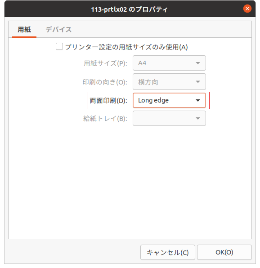Select the 用紙 tab
260x268 pixels.
click(24, 30)
